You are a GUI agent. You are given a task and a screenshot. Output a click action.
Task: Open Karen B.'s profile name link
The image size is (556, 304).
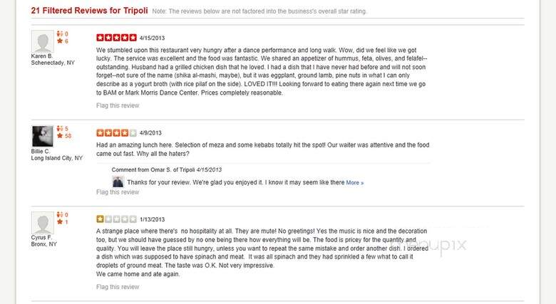(x=42, y=56)
